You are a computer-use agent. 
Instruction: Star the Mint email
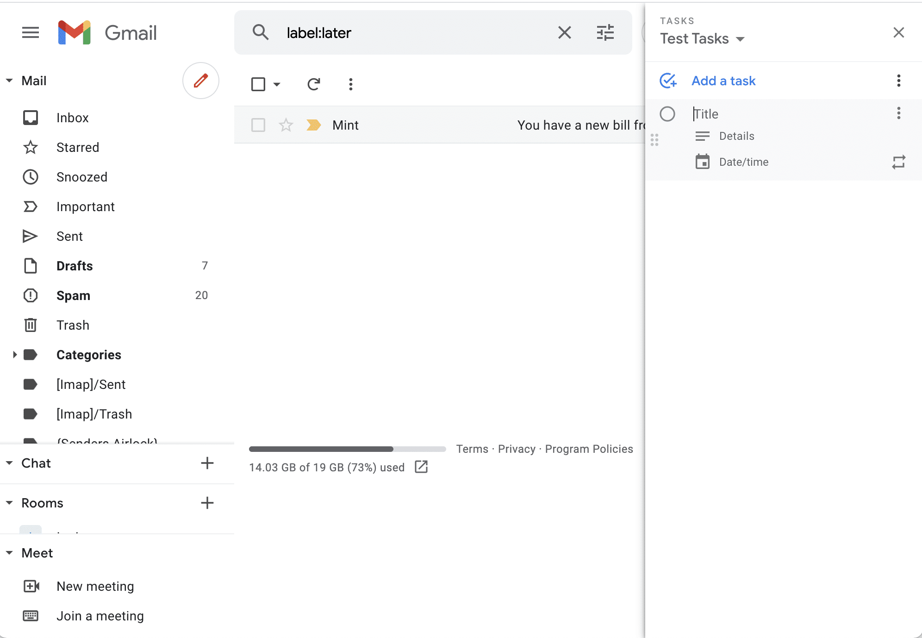pos(286,125)
